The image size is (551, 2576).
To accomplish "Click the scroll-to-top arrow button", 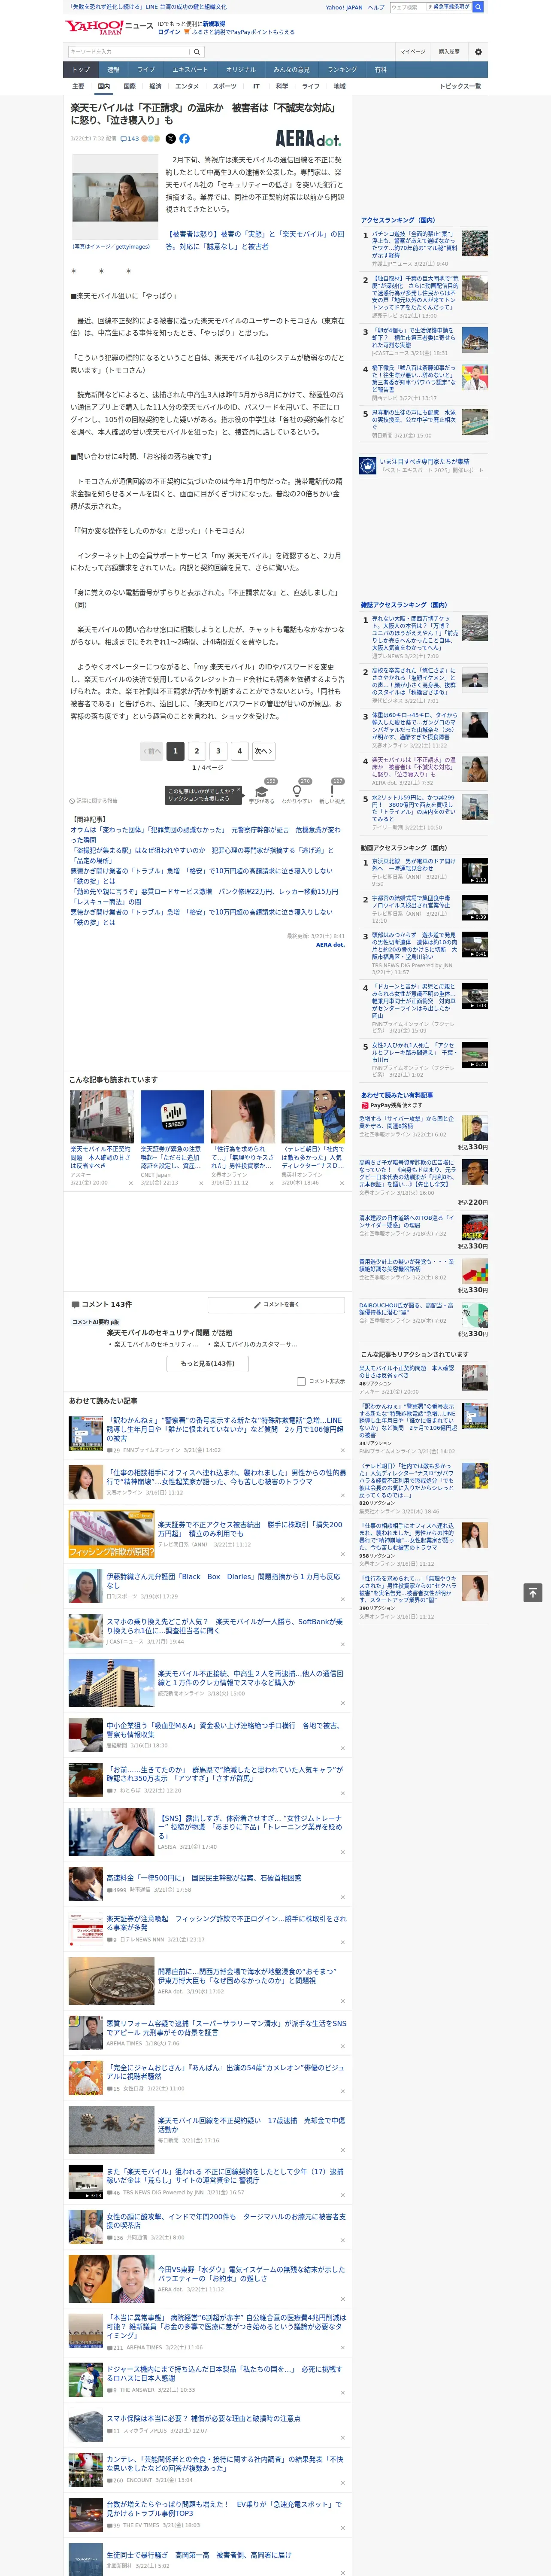I will point(533,1592).
